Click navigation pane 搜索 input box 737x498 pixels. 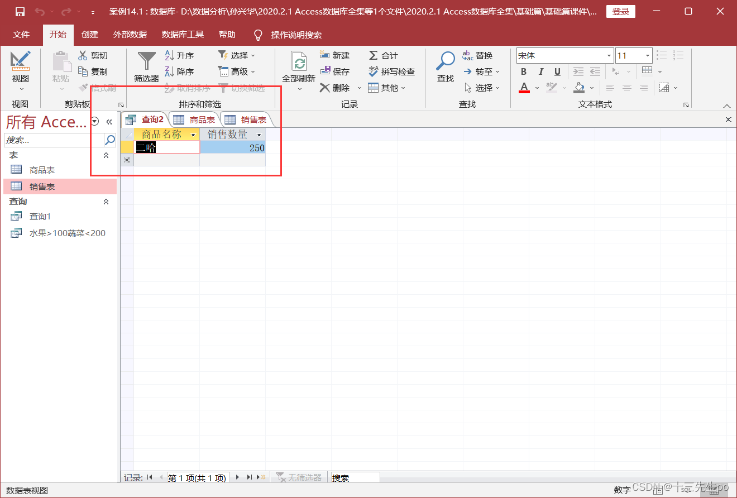pos(54,140)
